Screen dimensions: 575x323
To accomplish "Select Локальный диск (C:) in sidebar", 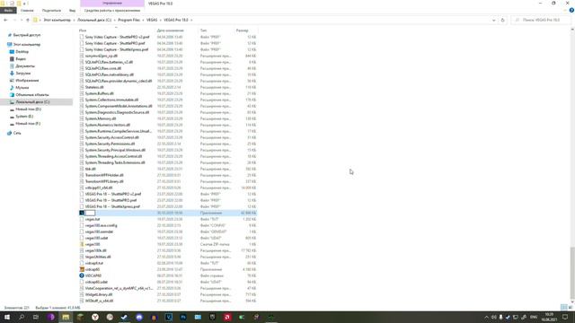I will [32, 101].
